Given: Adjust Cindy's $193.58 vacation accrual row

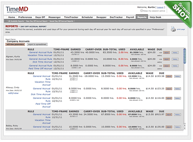Looking at the screenshot, I should click(169, 76).
